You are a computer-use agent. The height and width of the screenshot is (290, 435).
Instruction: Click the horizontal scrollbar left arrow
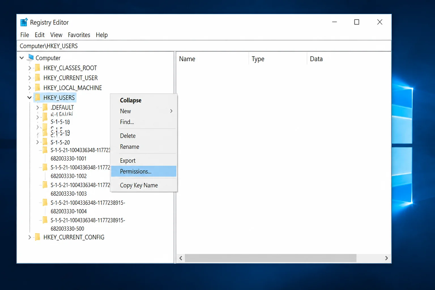coord(181,258)
